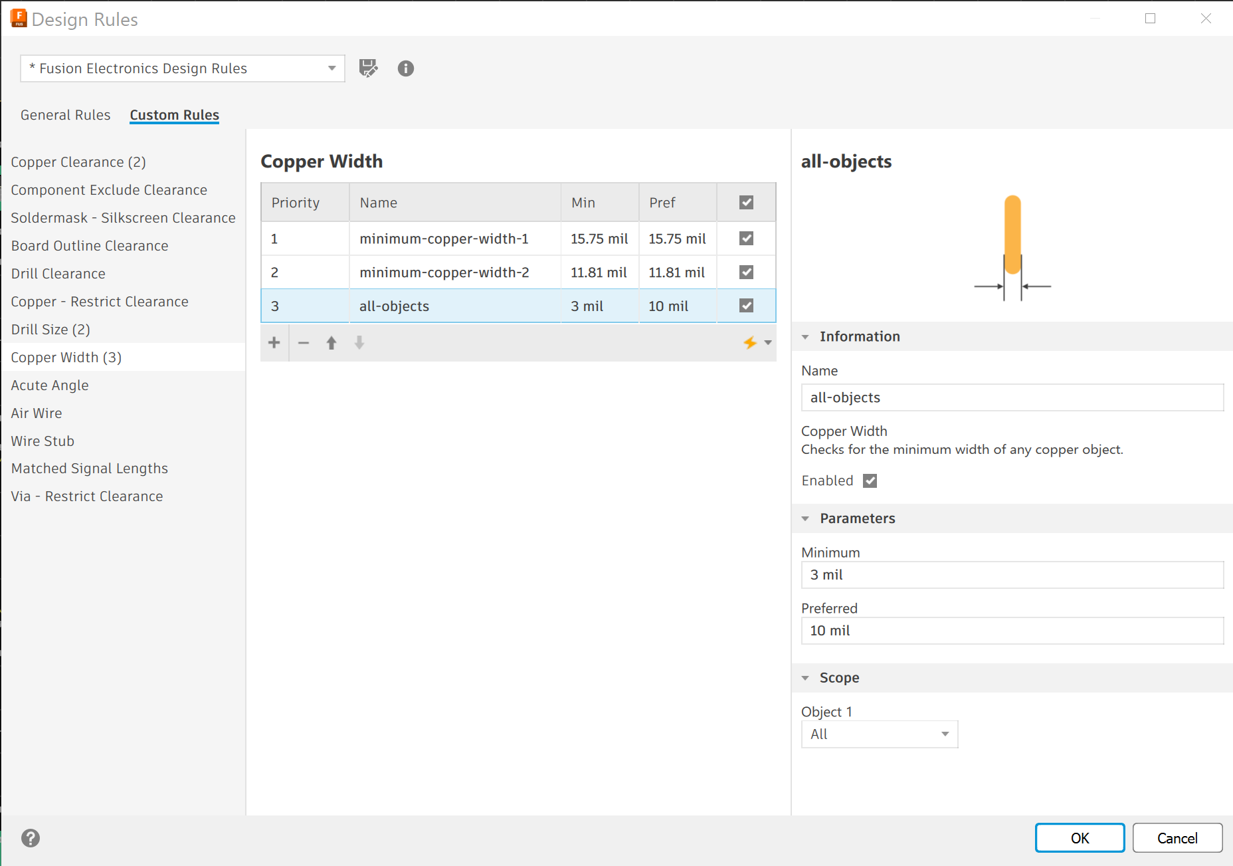Click the Priority column header
Viewport: 1233px width, 866px height.
click(306, 203)
